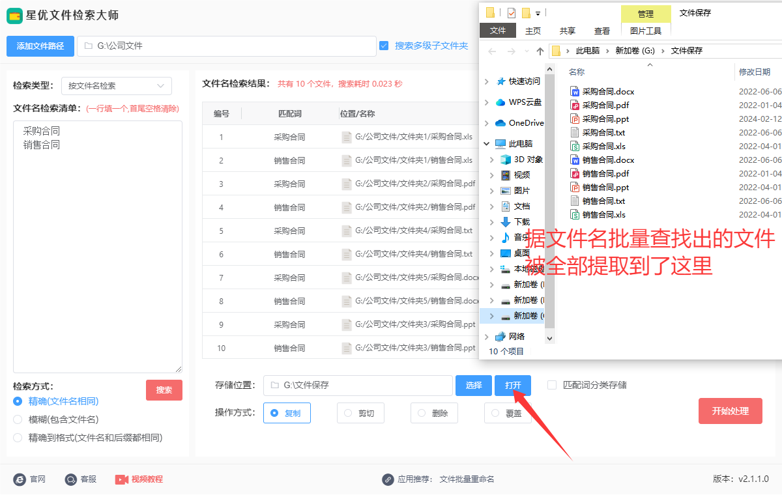Screen dimensions: 782x495
Task: Click the Explorer back navigation arrow
Action: tap(492, 51)
